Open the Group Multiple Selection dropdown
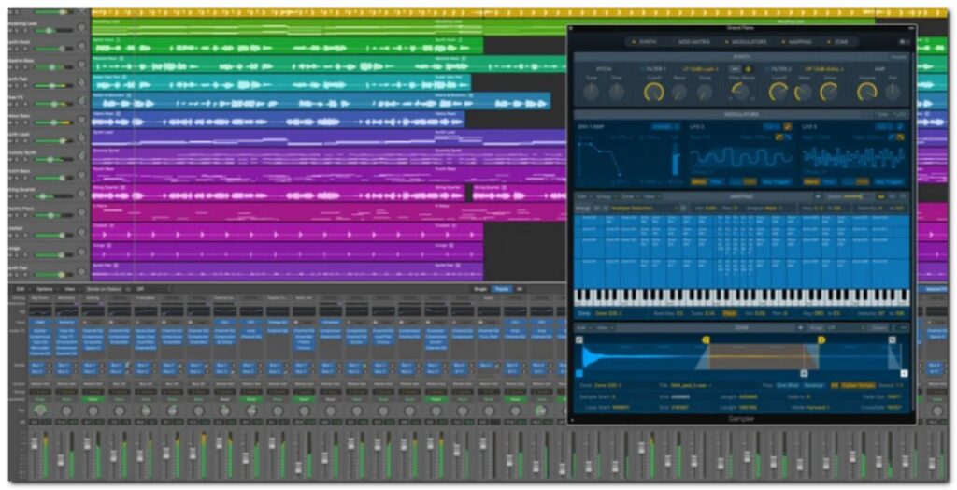Viewport: 957px width, 490px height. click(x=645, y=209)
